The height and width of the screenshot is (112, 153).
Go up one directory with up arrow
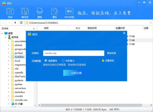[x=15, y=23]
